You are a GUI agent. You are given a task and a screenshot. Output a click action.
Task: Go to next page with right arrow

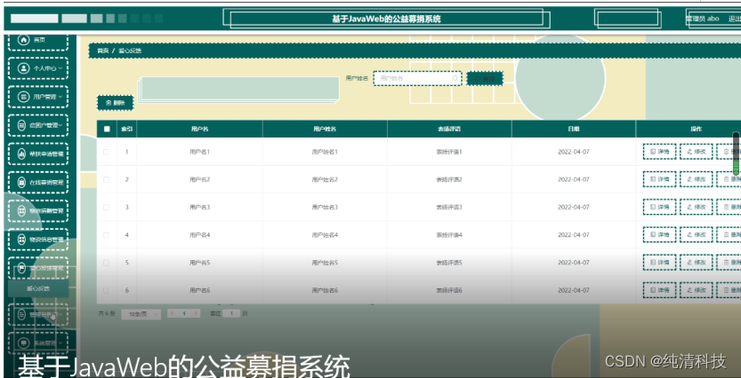tap(195, 313)
